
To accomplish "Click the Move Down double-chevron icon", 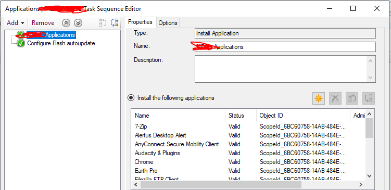I will click(78, 23).
